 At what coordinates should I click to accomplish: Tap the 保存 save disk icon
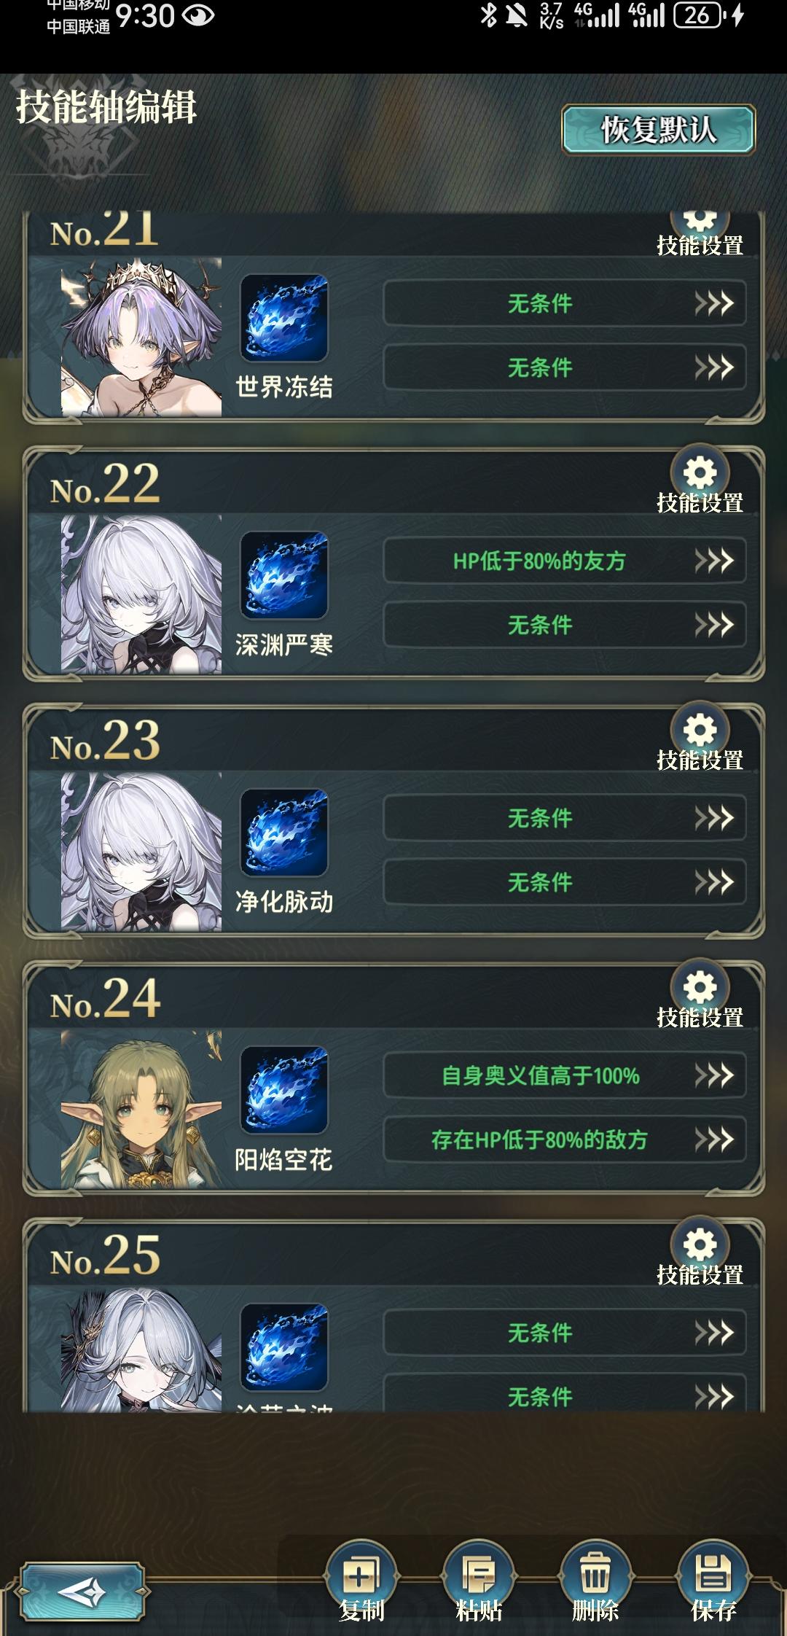click(713, 1576)
